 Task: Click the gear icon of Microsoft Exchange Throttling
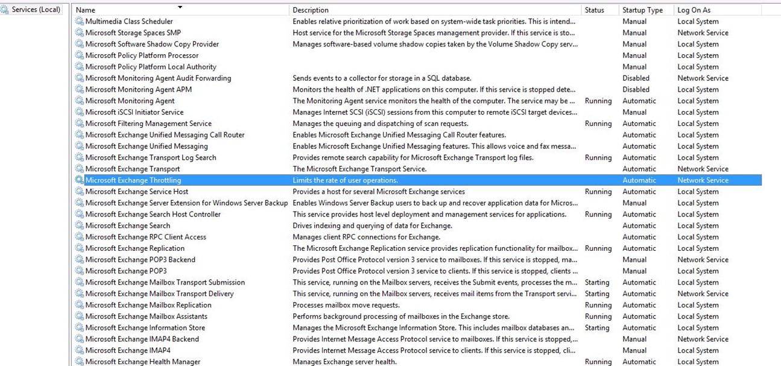coord(80,180)
